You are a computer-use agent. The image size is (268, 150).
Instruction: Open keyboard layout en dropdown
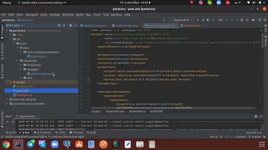pos(237,2)
